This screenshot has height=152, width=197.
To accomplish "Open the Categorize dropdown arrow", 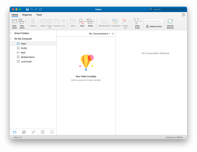I will click(119, 21).
